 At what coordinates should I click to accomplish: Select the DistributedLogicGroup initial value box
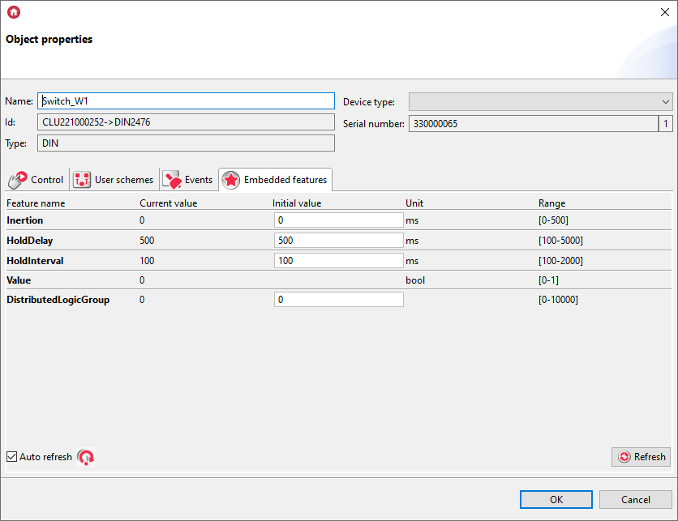pos(338,299)
